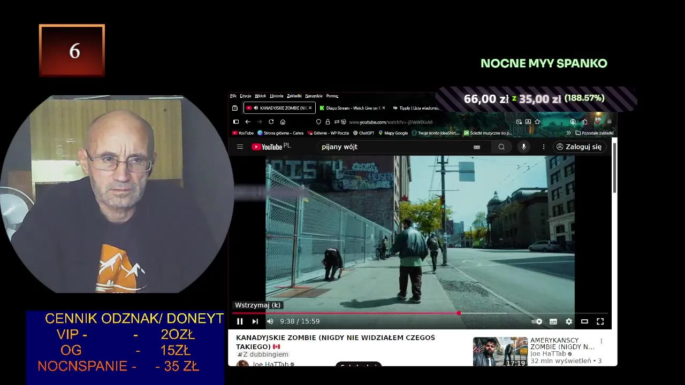Submit search with magnifier button
Image resolution: width=685 pixels, height=385 pixels.
[x=501, y=147]
